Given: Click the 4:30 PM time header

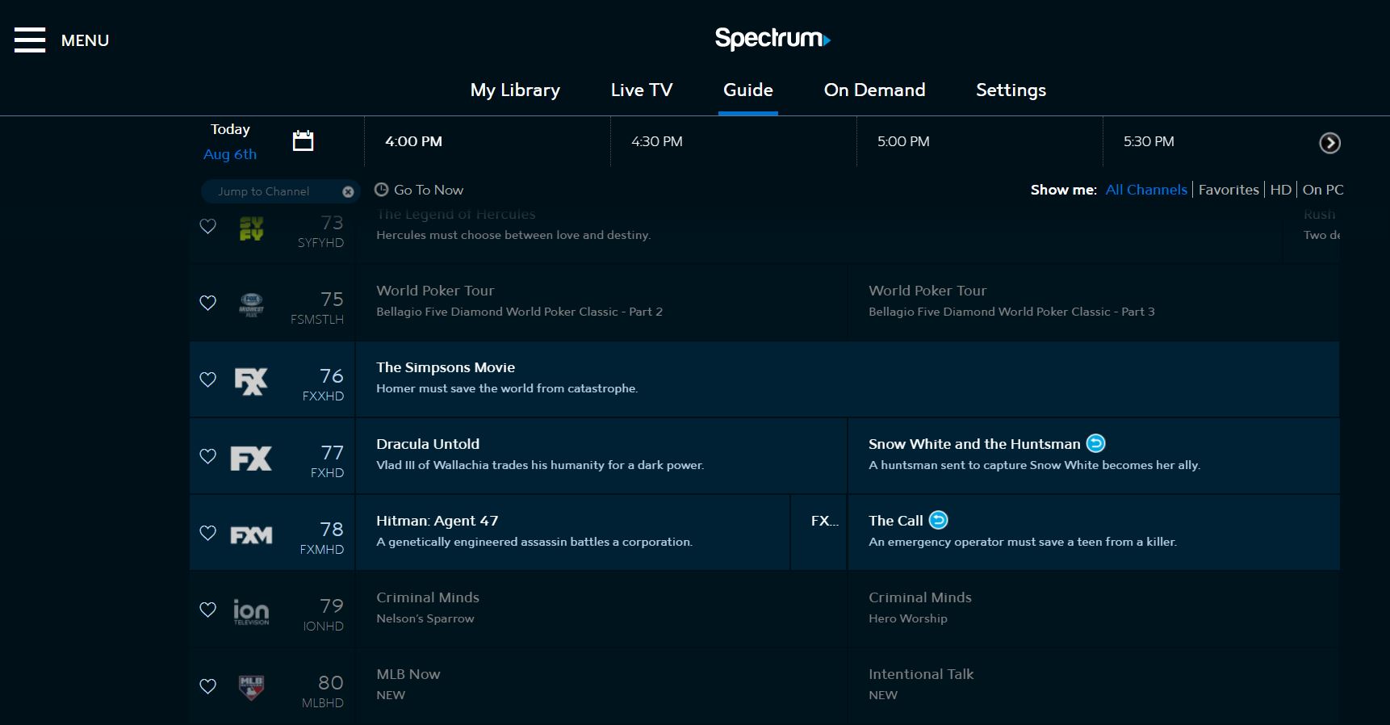Looking at the screenshot, I should tap(657, 141).
